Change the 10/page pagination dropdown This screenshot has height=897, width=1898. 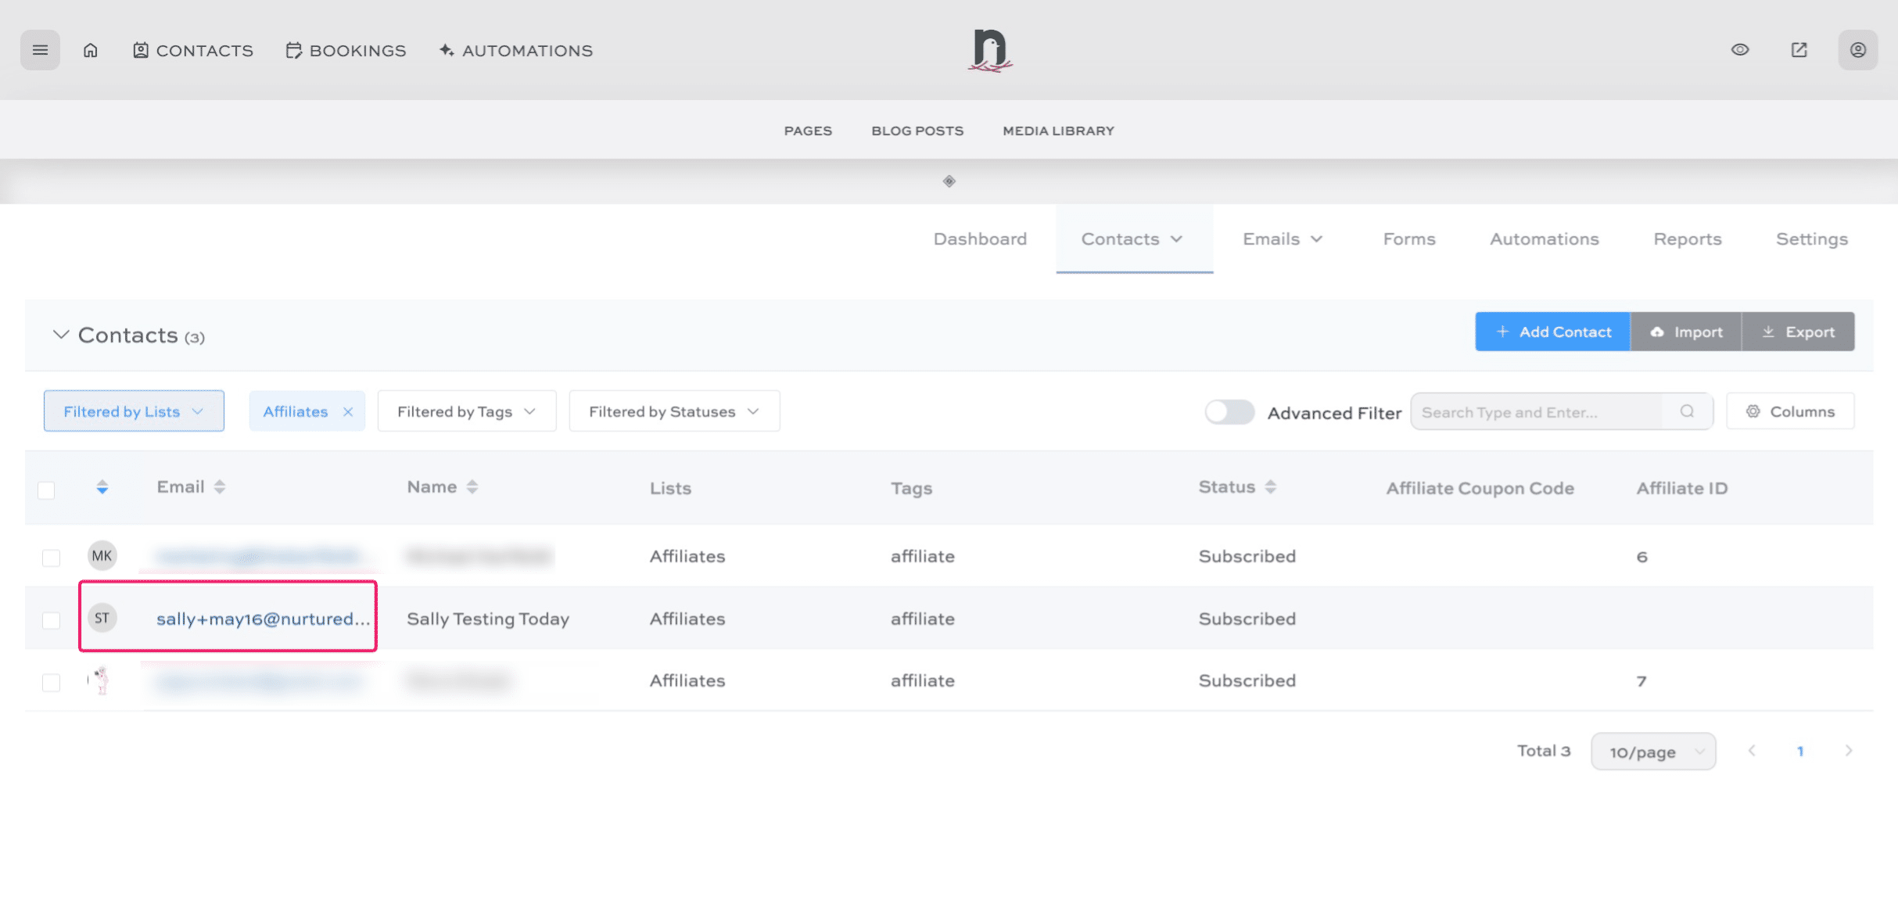coord(1652,752)
